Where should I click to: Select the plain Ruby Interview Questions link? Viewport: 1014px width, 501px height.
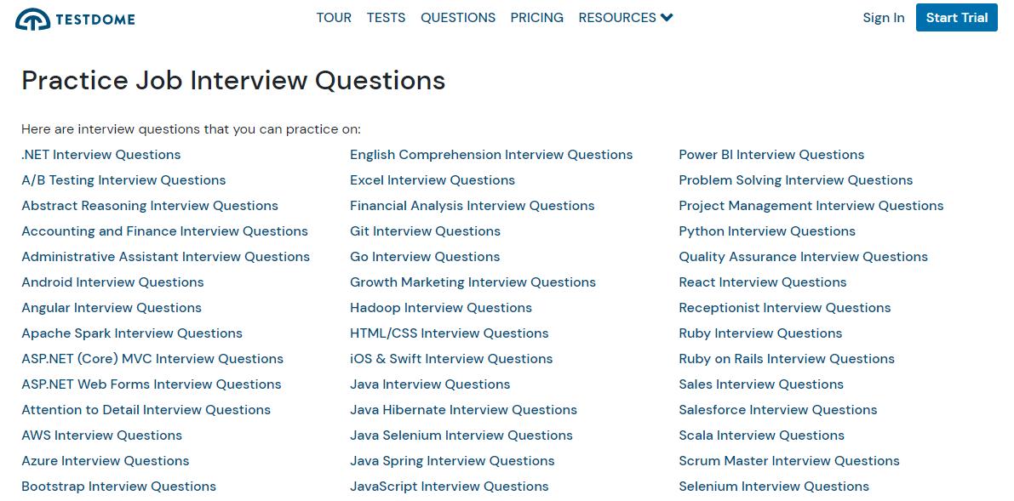click(x=760, y=333)
